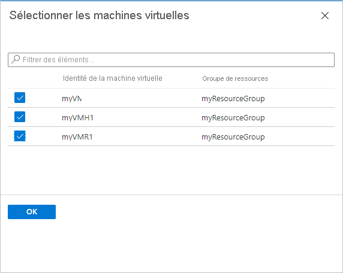Select the myVM name text
Image resolution: width=343 pixels, height=273 pixels.
click(72, 99)
